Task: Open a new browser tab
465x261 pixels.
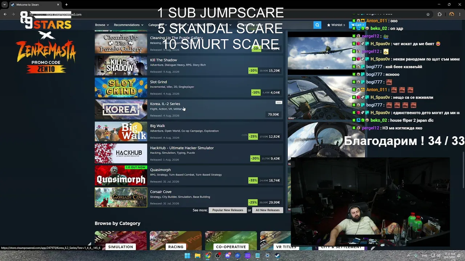Action: pos(66,5)
